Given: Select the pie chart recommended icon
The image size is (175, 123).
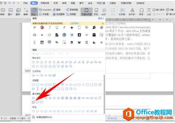Looking at the screenshot, I should 42,27.
